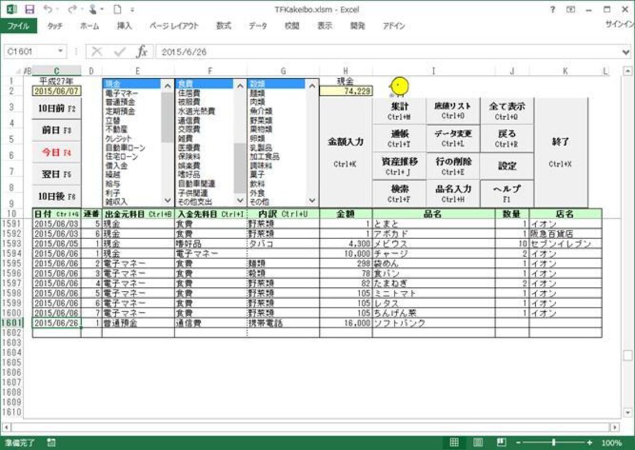
Task: Open the Name Box dropdown arrow
Action: [60, 51]
